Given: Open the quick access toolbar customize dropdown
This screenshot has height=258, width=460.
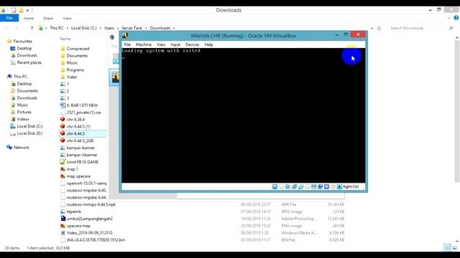Looking at the screenshot, I should (27, 10).
